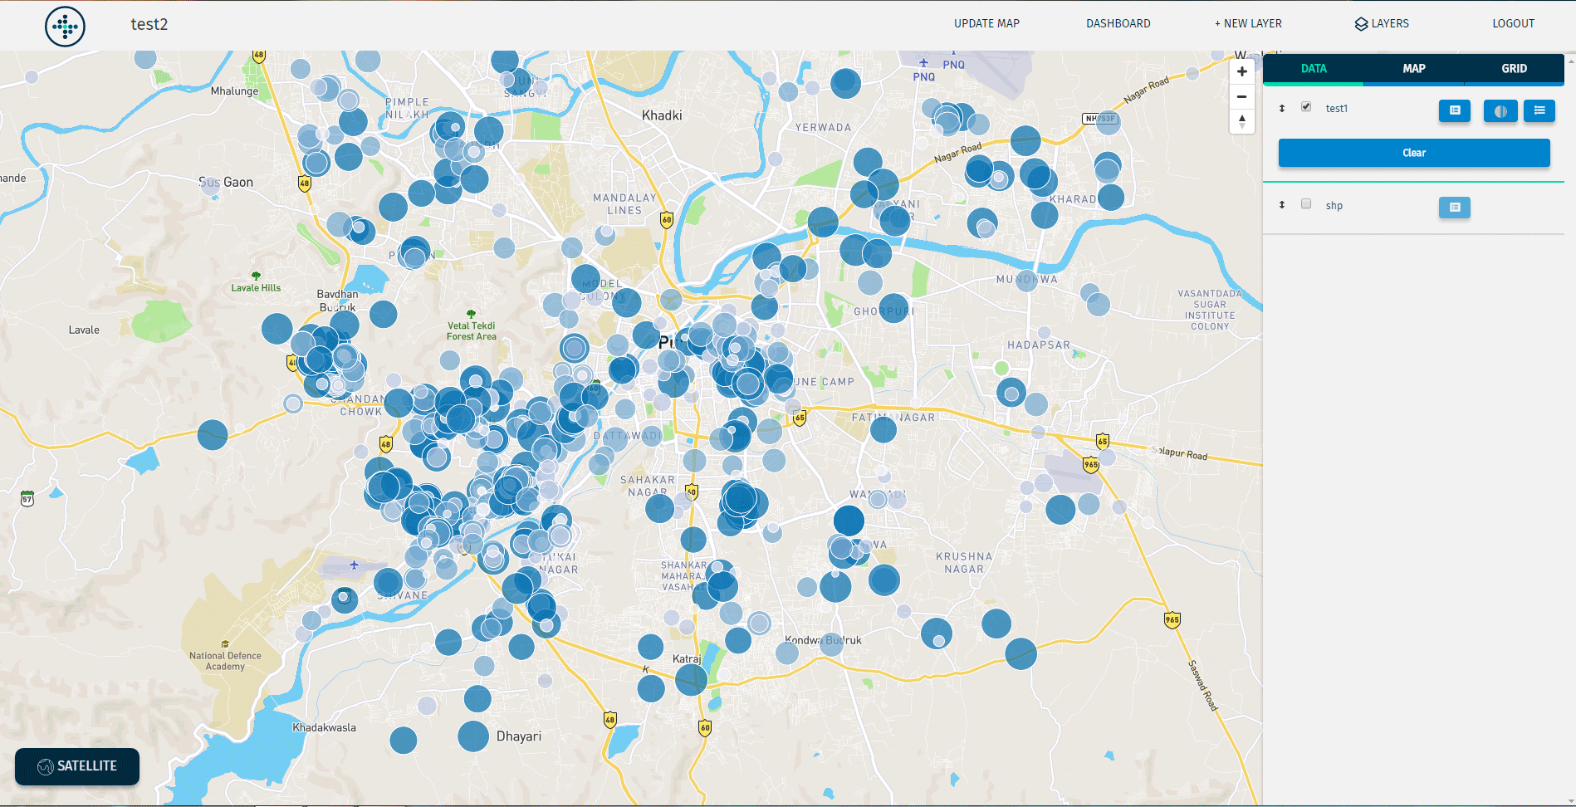Open the list options icon for test1
The image size is (1576, 807).
pyautogui.click(x=1539, y=110)
